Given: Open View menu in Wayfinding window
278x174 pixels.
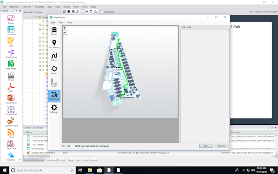Looking at the screenshot, I should pyautogui.click(x=61, y=23).
